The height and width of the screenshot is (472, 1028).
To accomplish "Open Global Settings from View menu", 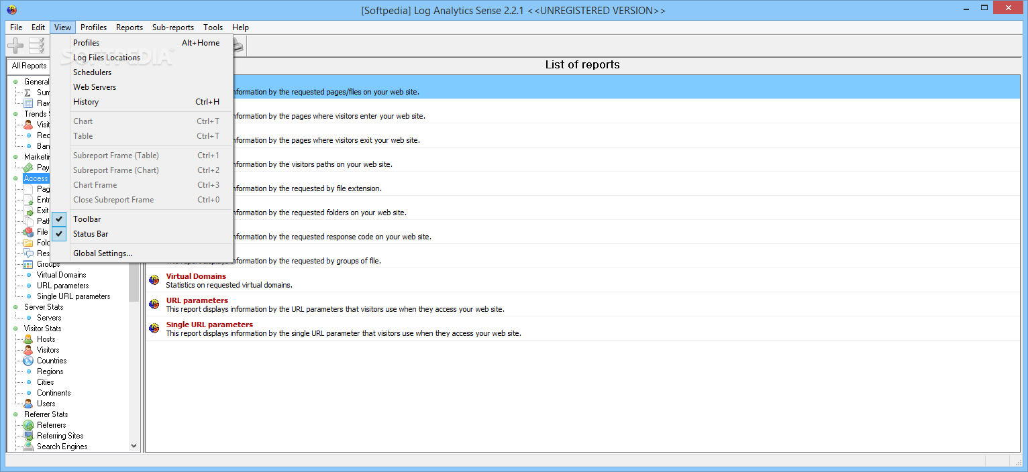I will 142,253.
